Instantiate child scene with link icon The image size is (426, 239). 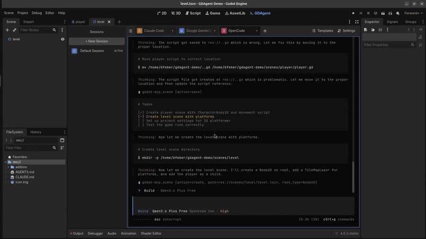click(x=14, y=30)
